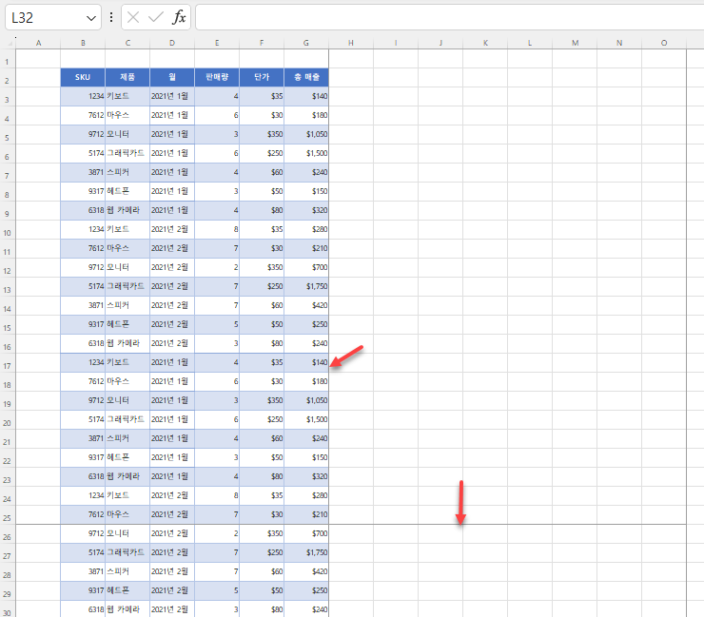The height and width of the screenshot is (617, 704).
Task: Select quantity 8 cell in row 24
Action: point(217,495)
